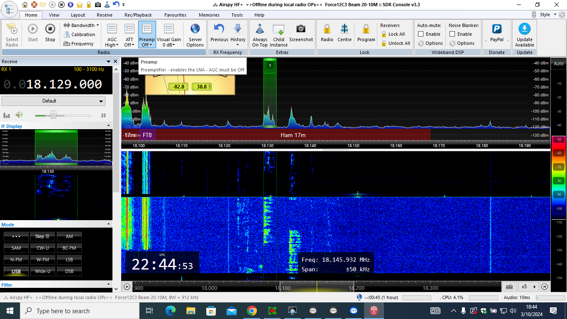Viewport: 567px width, 319px height.
Task: Enable the Noise Blanker checkbox
Action: click(452, 34)
